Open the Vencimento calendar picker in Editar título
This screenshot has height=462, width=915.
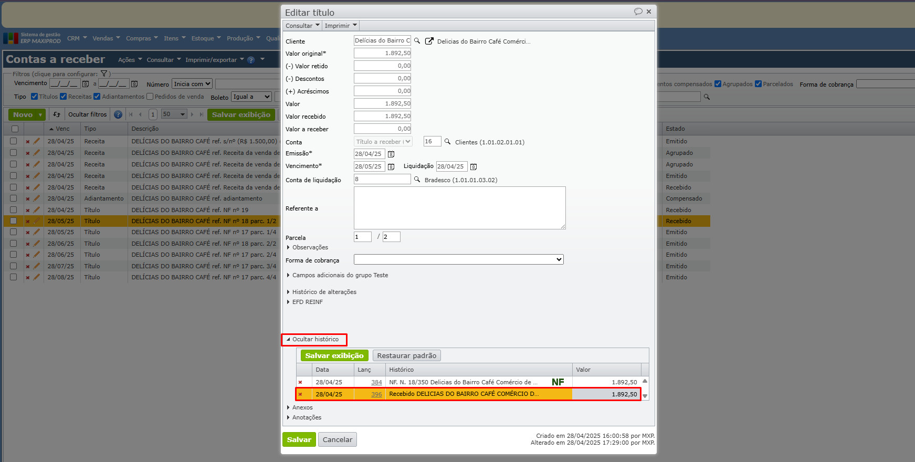tap(391, 167)
